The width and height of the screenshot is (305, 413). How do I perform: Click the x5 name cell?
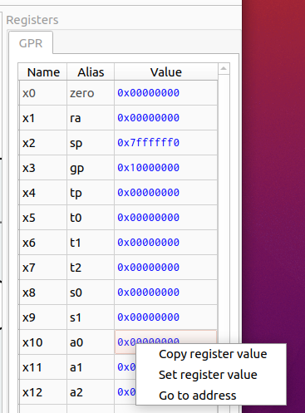pyautogui.click(x=43, y=218)
